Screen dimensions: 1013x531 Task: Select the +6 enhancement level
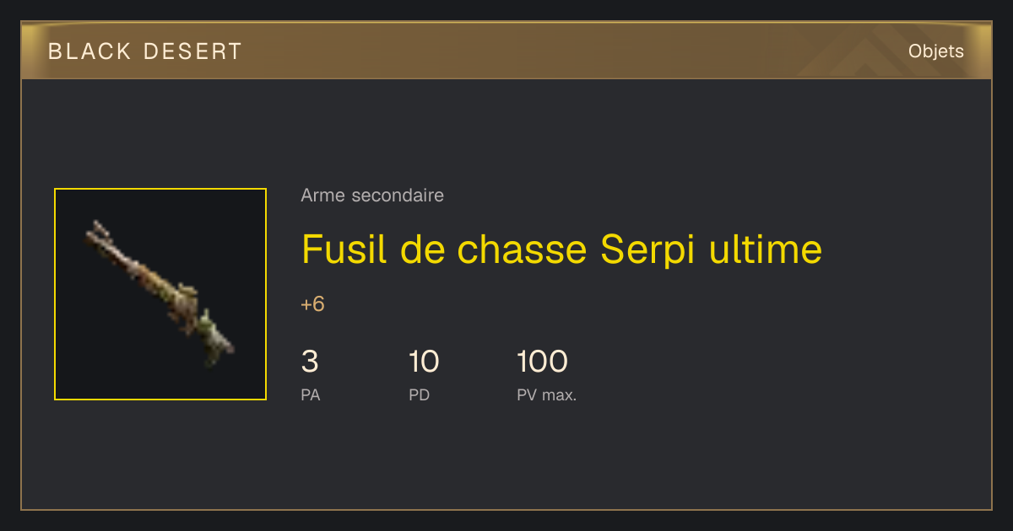click(312, 304)
